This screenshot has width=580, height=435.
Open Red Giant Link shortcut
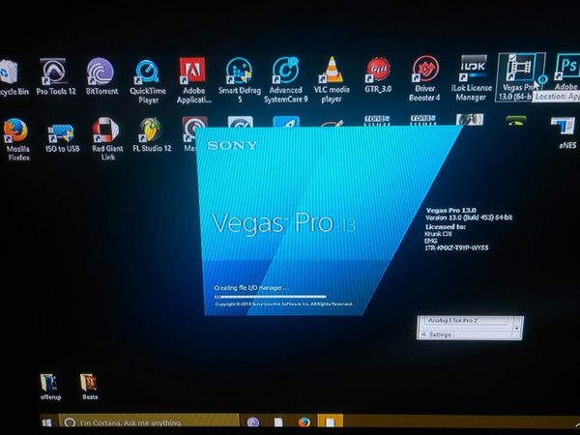(107, 139)
